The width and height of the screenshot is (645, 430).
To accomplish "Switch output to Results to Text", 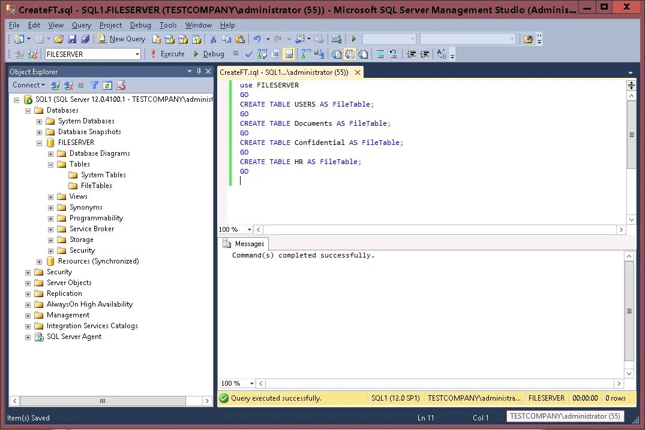I will click(337, 54).
